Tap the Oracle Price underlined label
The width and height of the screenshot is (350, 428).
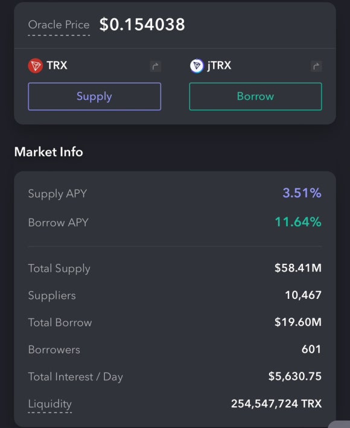(59, 25)
